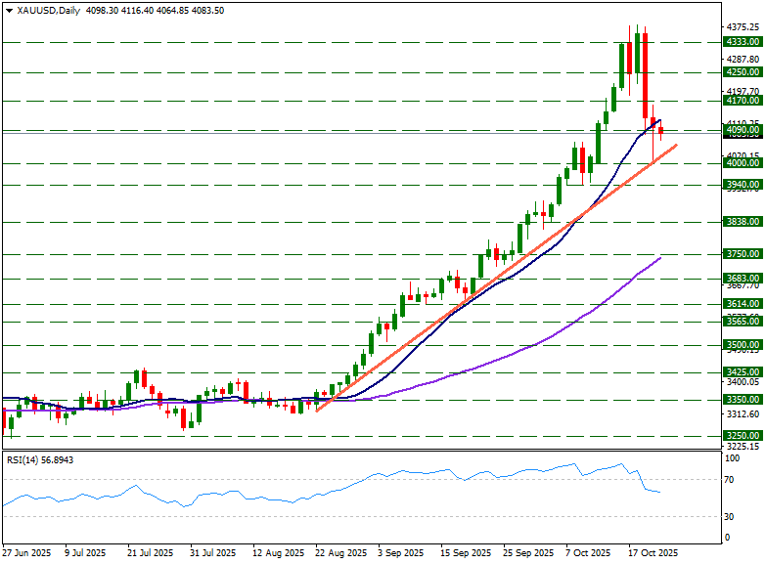Select the 4250.00 price level label
766x564 pixels.
[x=743, y=72]
